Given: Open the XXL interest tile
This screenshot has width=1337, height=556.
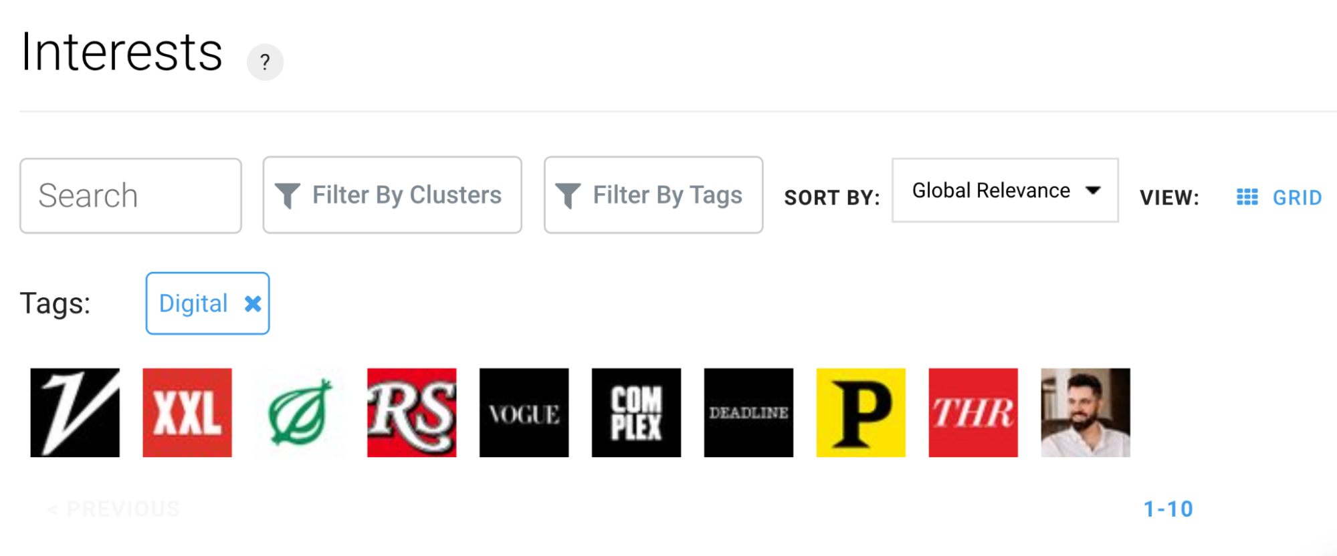Looking at the screenshot, I should (187, 412).
